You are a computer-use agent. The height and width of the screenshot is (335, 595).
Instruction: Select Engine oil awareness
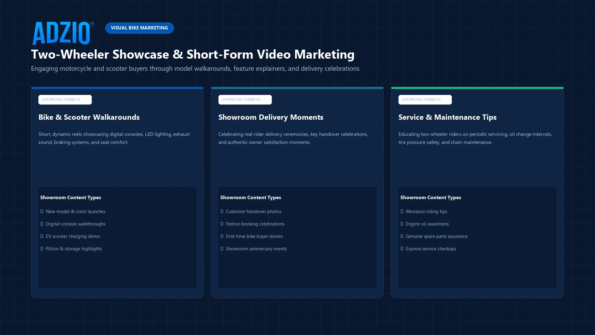pyautogui.click(x=427, y=224)
